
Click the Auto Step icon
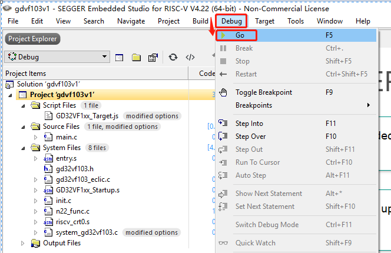coord(223,175)
